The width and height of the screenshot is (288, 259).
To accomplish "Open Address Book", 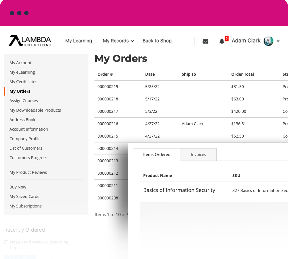I will point(22,120).
